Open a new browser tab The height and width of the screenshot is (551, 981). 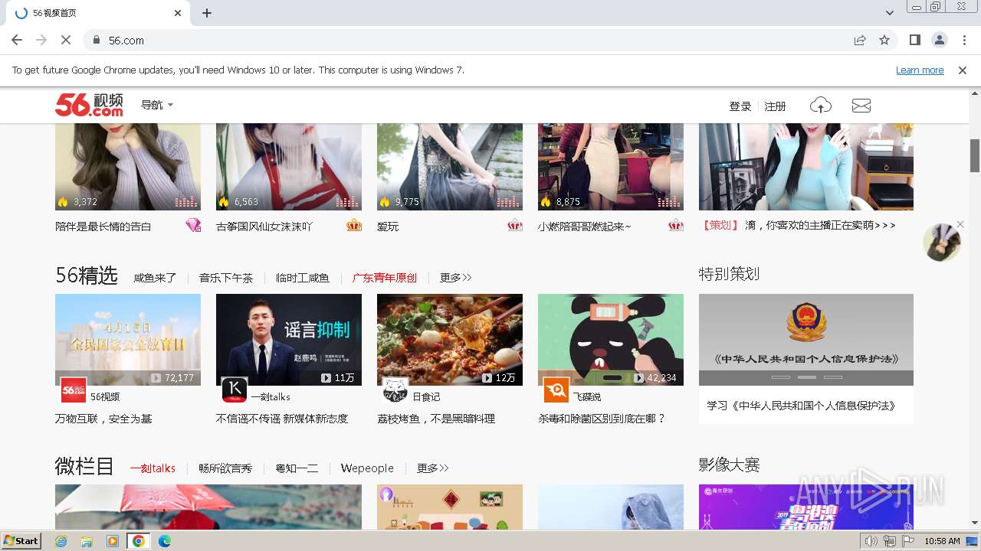pyautogui.click(x=207, y=13)
